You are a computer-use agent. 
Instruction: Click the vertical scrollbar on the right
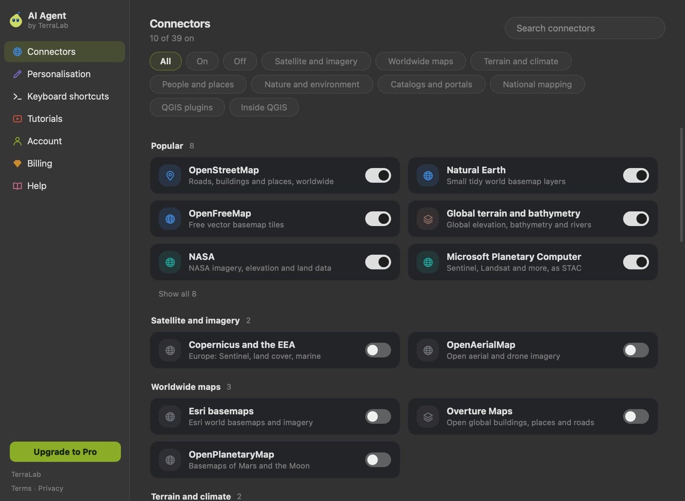coord(681,185)
